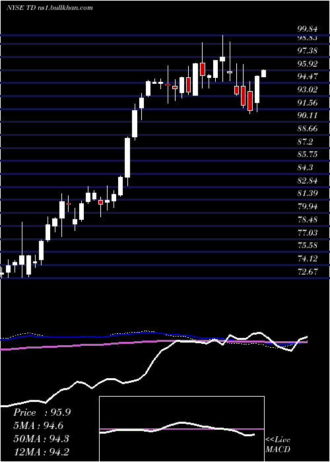Select the 72.67 price axis label
This screenshot has width=330, height=462.
(308, 271)
